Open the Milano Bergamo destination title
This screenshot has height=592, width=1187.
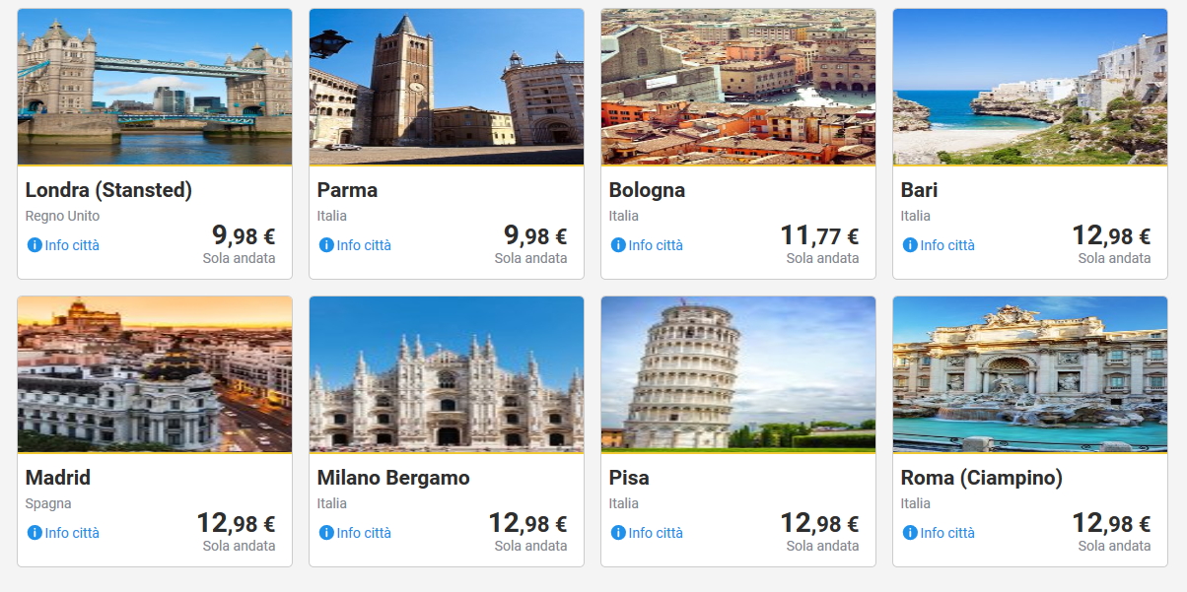tap(393, 478)
